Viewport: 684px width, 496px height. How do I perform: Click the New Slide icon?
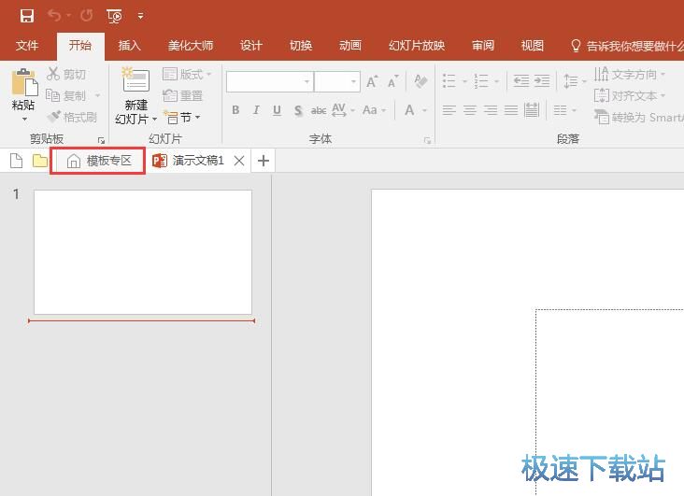click(x=135, y=82)
